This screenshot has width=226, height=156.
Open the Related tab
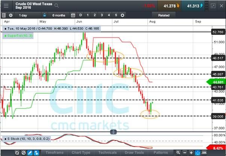coord(164,15)
